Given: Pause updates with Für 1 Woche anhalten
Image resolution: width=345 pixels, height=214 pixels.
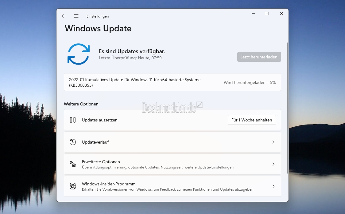Looking at the screenshot, I should click(x=252, y=120).
